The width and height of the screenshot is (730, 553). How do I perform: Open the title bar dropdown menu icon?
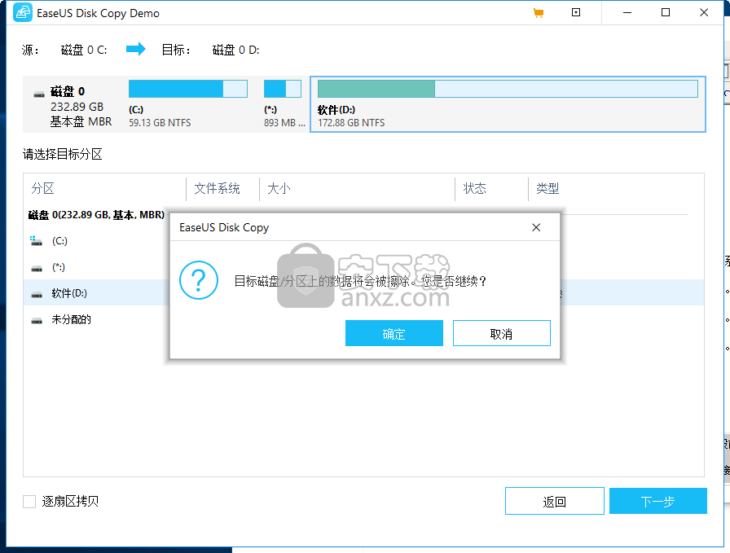point(576,12)
